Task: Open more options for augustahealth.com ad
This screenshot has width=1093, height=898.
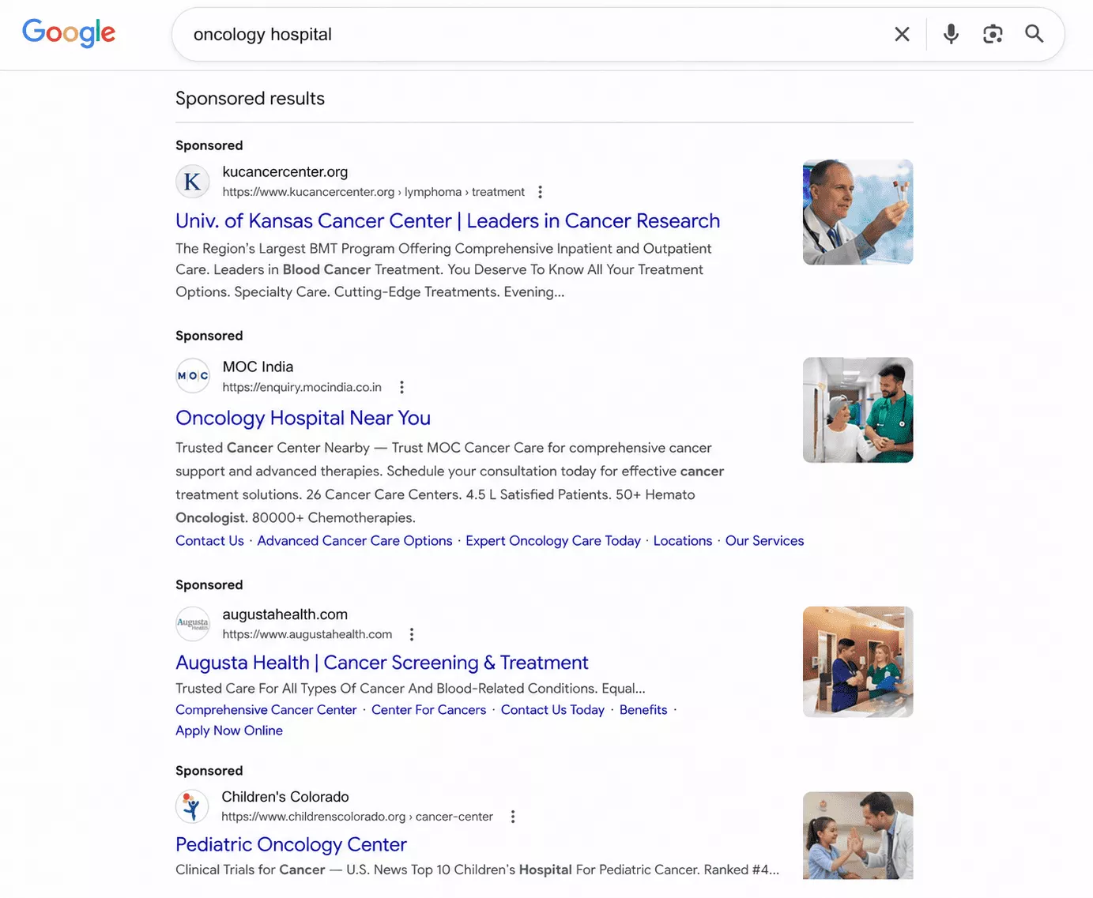Action: click(412, 634)
